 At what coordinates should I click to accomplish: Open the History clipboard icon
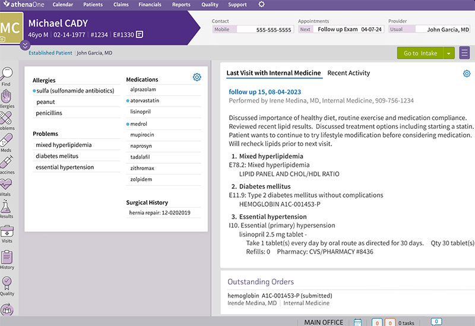coord(7,257)
